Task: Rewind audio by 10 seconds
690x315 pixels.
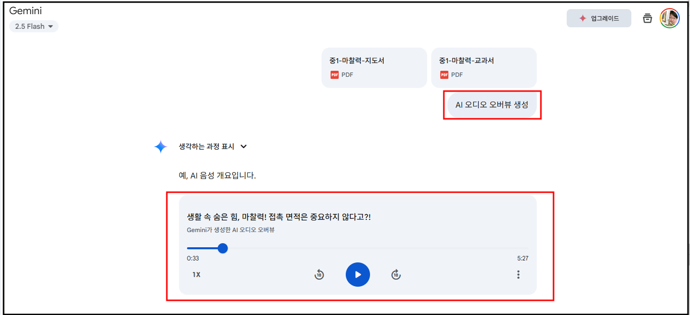Action: click(x=319, y=275)
